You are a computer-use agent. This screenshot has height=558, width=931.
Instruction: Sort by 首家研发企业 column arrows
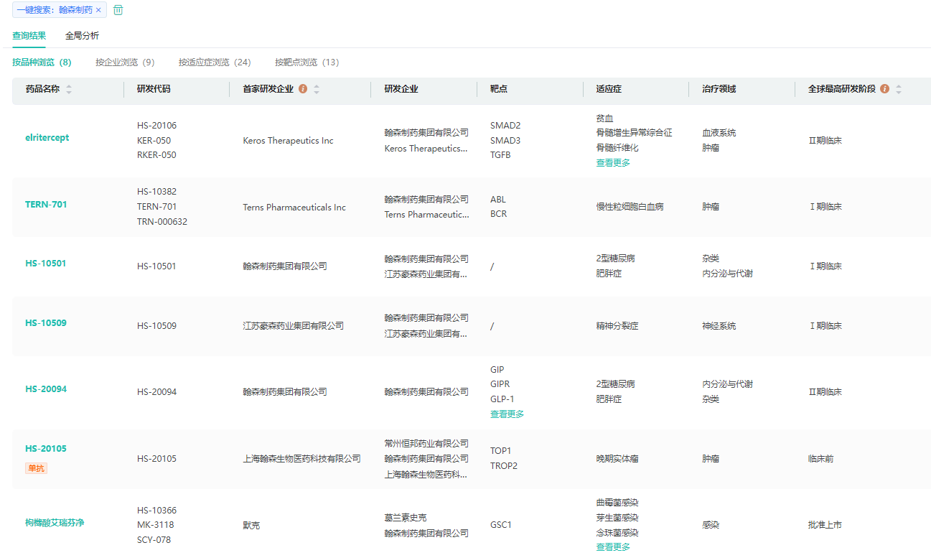(317, 89)
